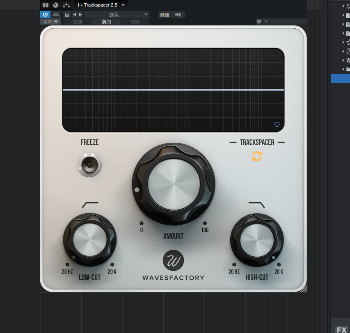The width and height of the screenshot is (350, 333).
Task: Load the previous preset with left arrow
Action: [x=75, y=14]
